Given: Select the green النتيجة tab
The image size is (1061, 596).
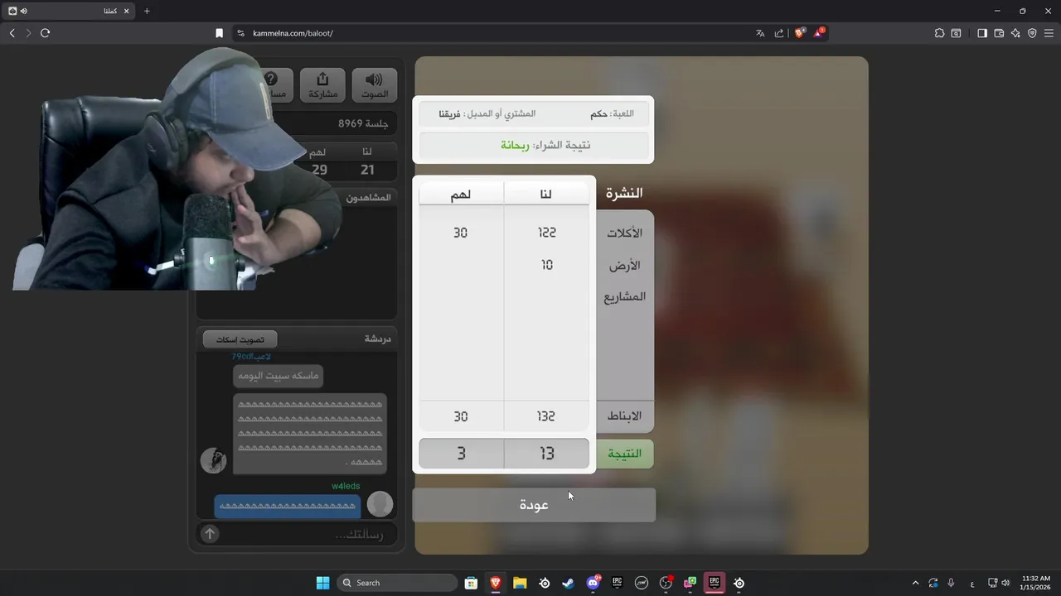Looking at the screenshot, I should (625, 454).
